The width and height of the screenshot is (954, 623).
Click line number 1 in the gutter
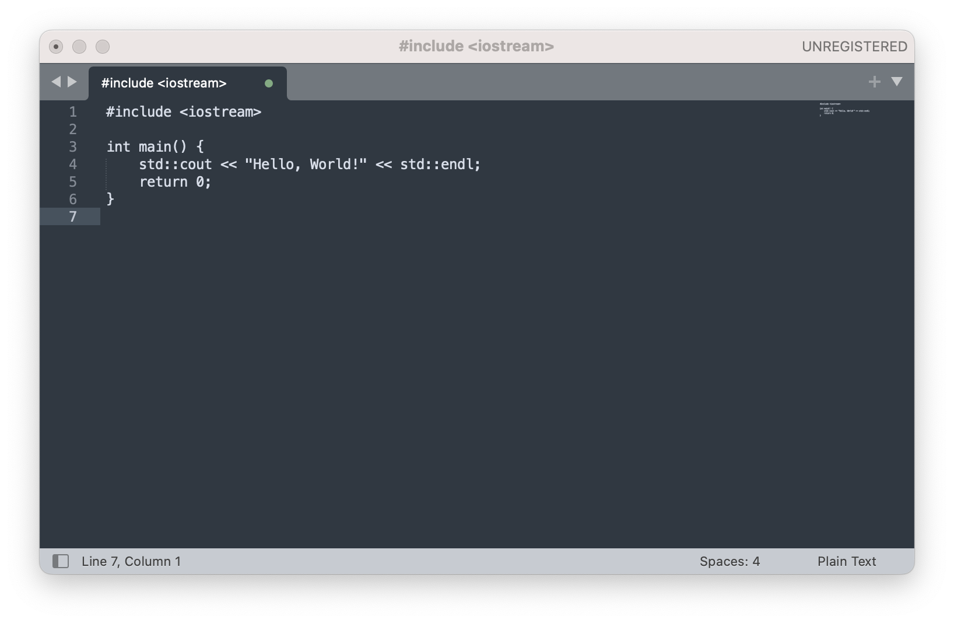73,112
